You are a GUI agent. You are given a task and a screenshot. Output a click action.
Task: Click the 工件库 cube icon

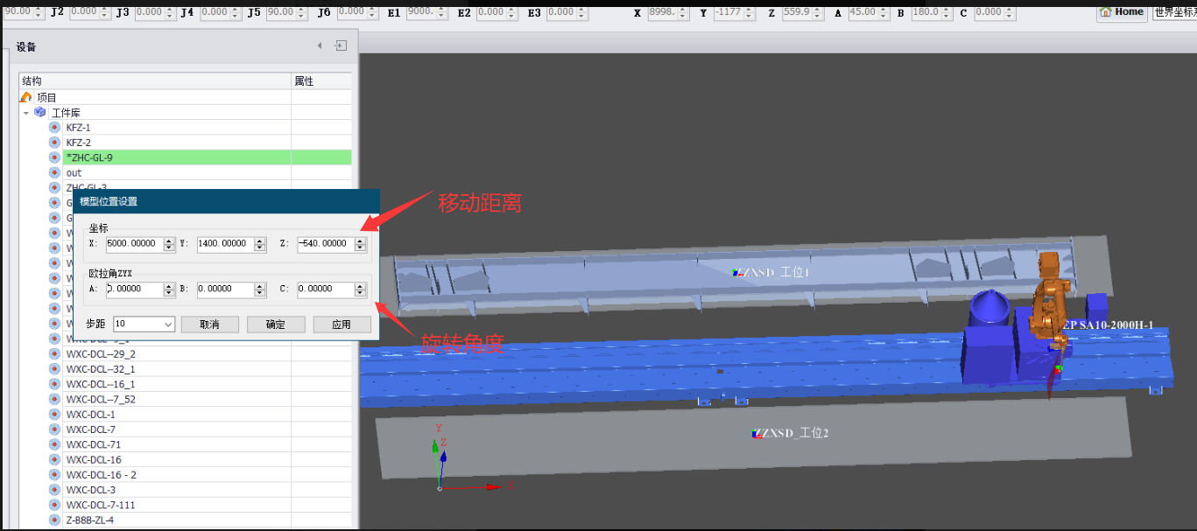[40, 112]
